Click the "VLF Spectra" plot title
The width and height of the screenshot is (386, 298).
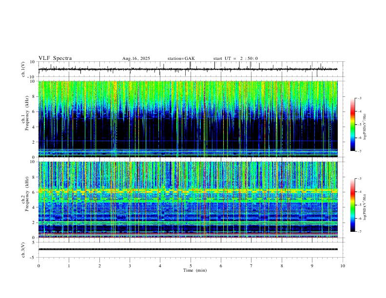pyautogui.click(x=55, y=58)
